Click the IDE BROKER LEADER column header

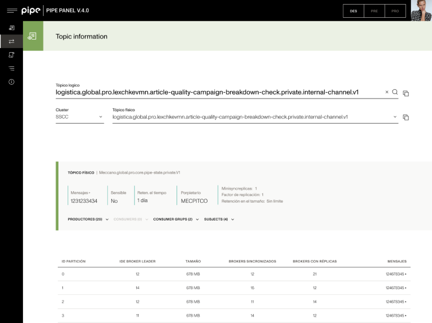point(138,261)
